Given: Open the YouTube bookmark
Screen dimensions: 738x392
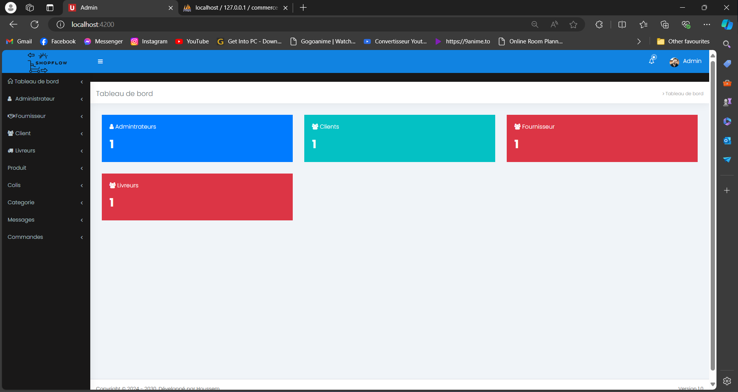Looking at the screenshot, I should tap(192, 41).
